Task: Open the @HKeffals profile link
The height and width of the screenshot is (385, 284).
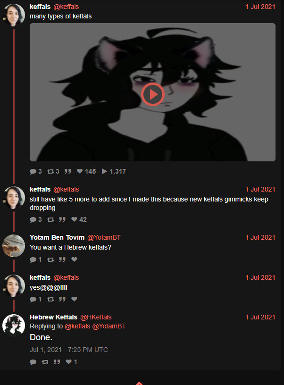Action: [96, 317]
